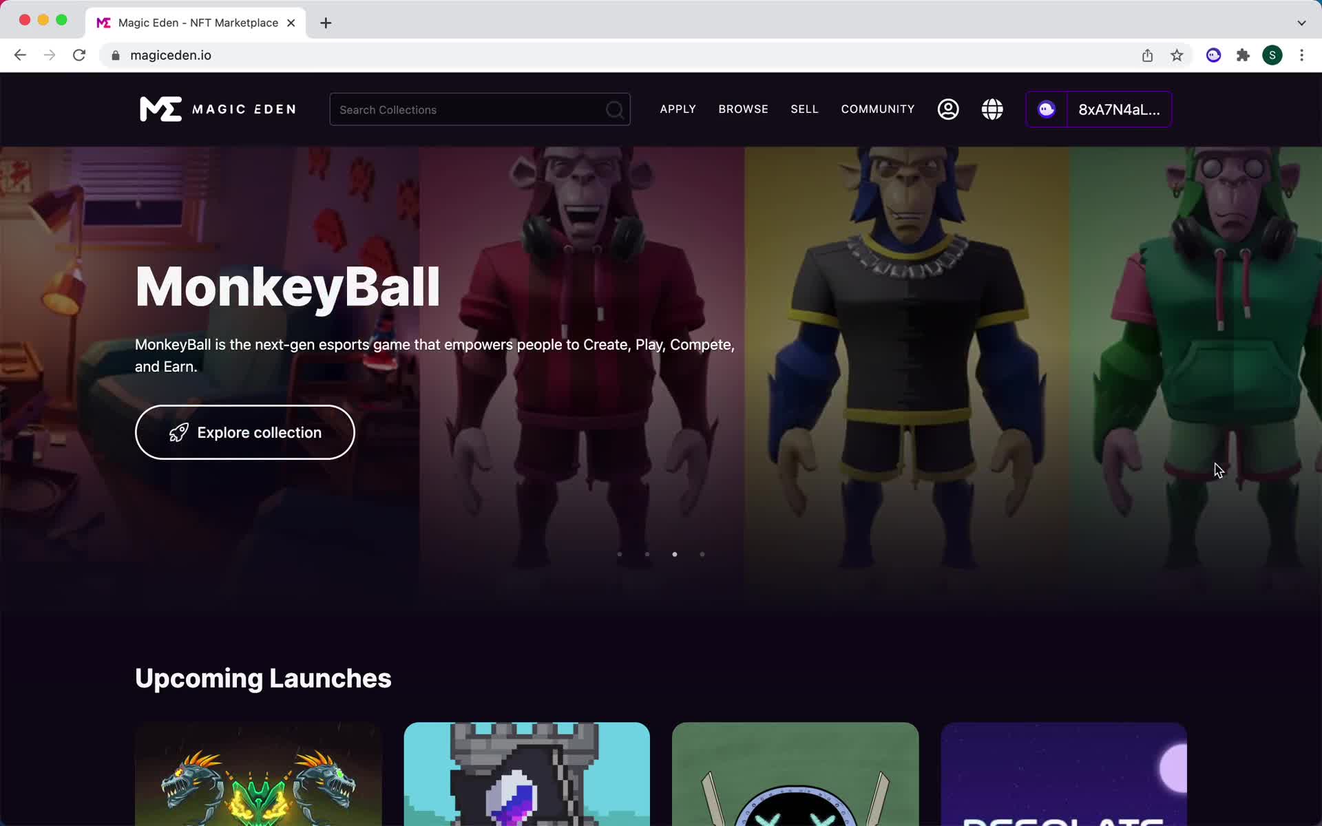Select the fourth carousel dot indicator
Screen dimensions: 1322x826
702,554
